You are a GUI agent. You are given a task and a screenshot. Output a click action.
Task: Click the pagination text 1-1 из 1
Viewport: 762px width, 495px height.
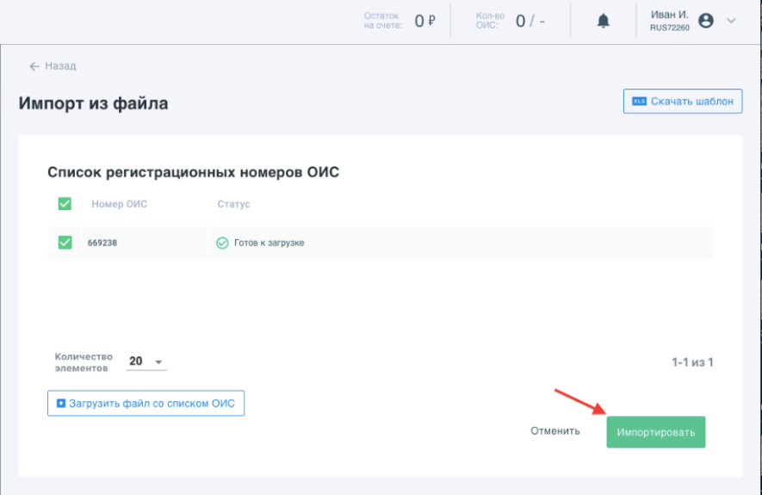(692, 362)
